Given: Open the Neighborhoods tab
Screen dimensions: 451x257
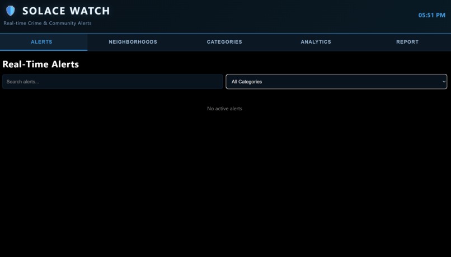Looking at the screenshot, I should tap(133, 42).
